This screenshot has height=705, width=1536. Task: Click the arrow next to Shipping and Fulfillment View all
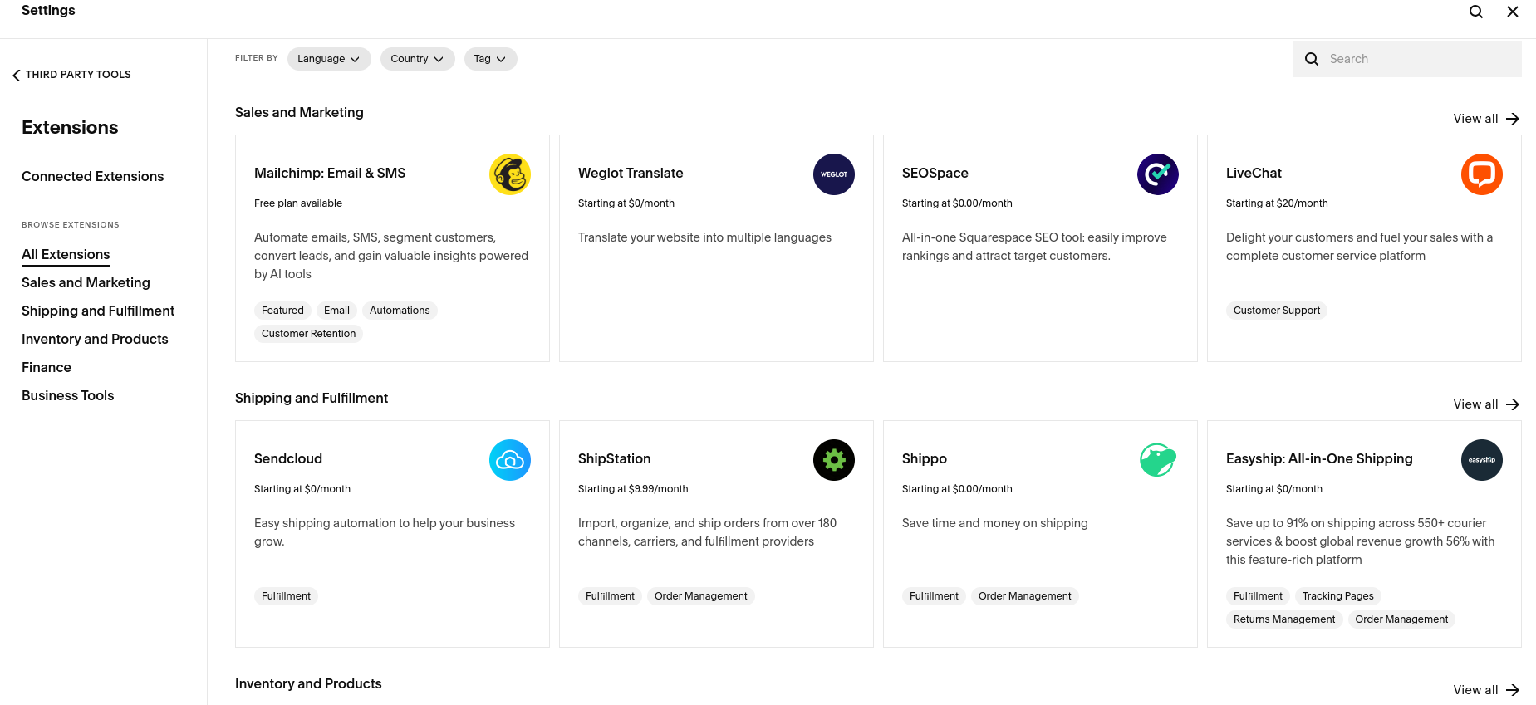(1513, 404)
